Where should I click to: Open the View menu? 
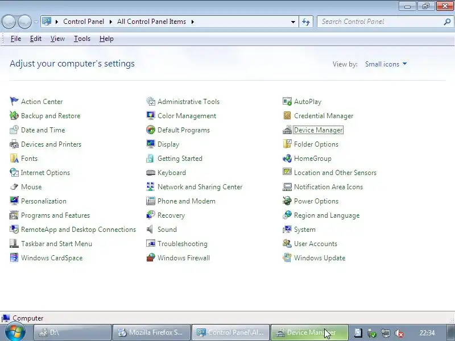(57, 39)
